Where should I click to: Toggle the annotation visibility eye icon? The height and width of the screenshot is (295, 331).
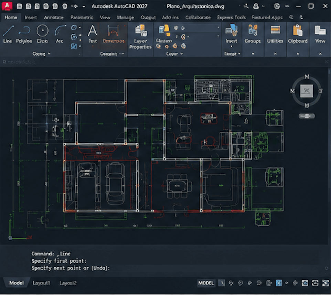[x=287, y=283]
